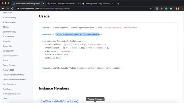The width and height of the screenshot is (184, 103).
Task: Click the orientation 'landscape' value
Action: tap(66, 51)
